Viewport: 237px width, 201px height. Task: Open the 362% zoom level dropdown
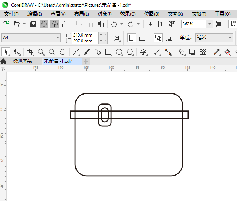click(x=209, y=24)
